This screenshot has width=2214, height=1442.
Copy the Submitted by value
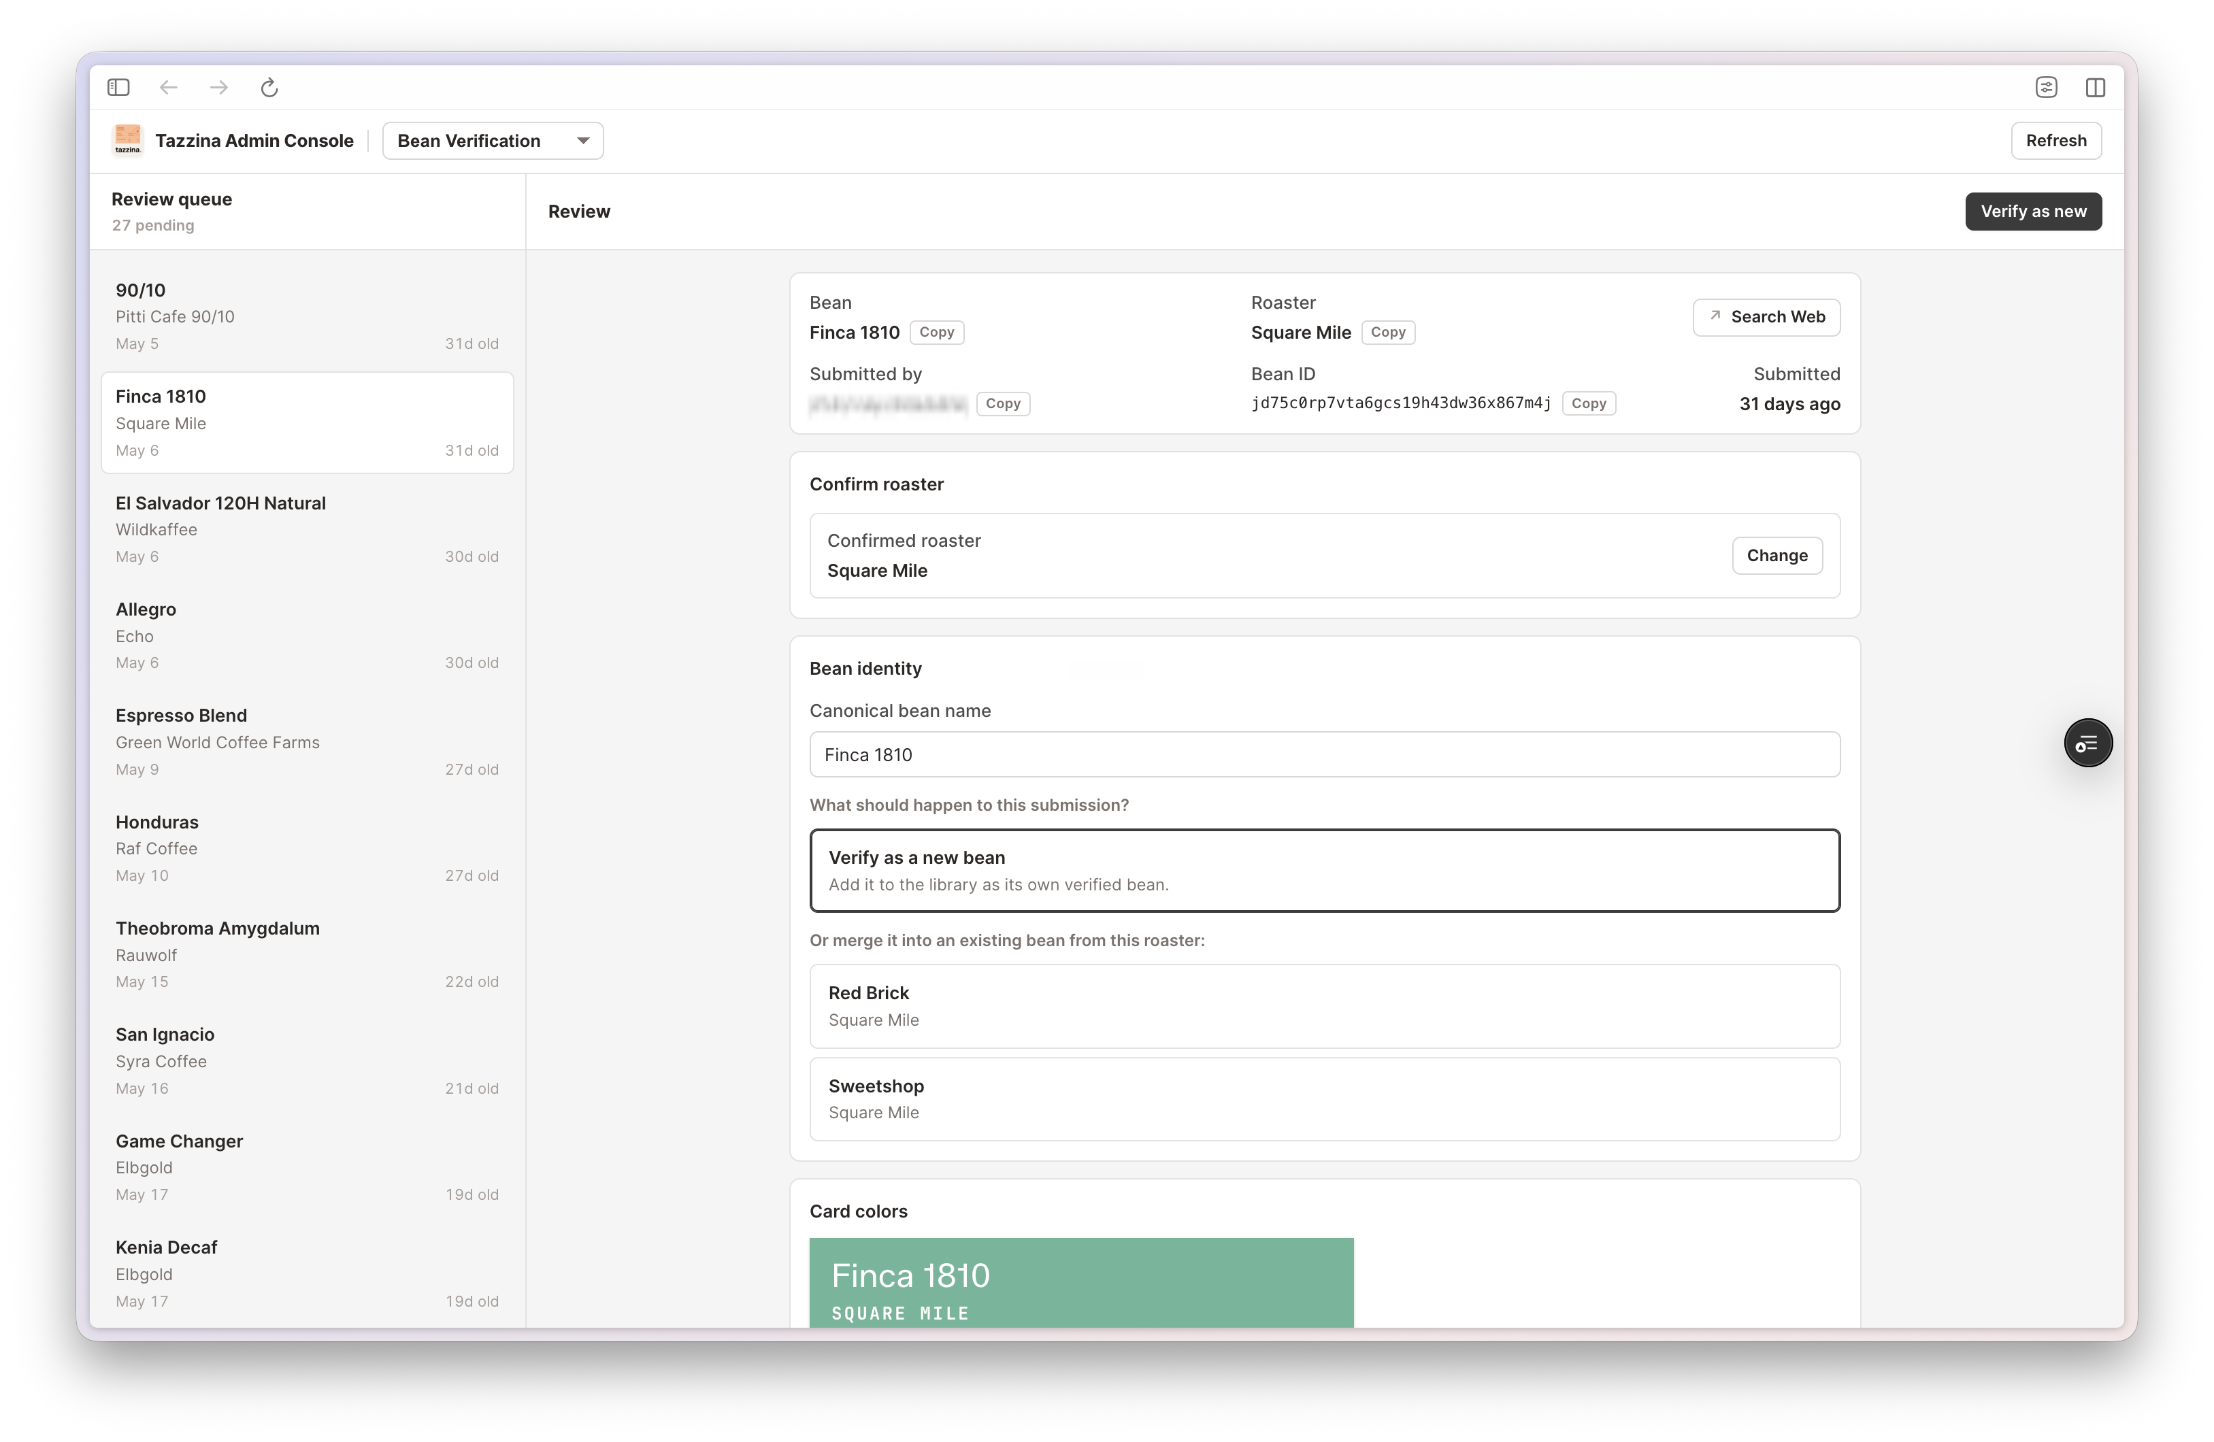pyautogui.click(x=1002, y=403)
